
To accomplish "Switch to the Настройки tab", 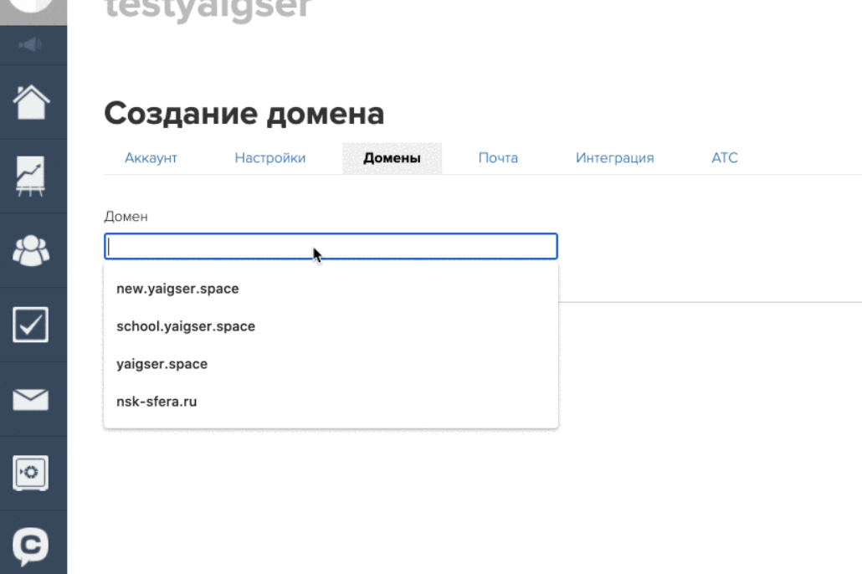I will [x=269, y=158].
